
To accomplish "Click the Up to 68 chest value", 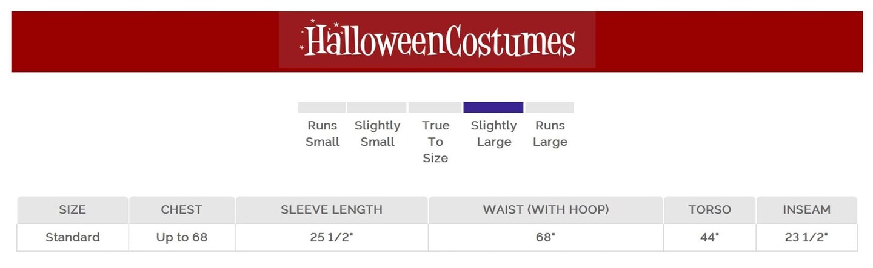I will pyautogui.click(x=181, y=237).
